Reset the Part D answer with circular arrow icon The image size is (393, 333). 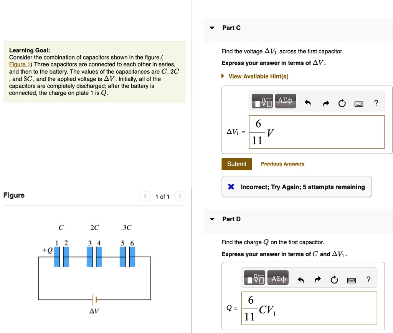pyautogui.click(x=334, y=280)
